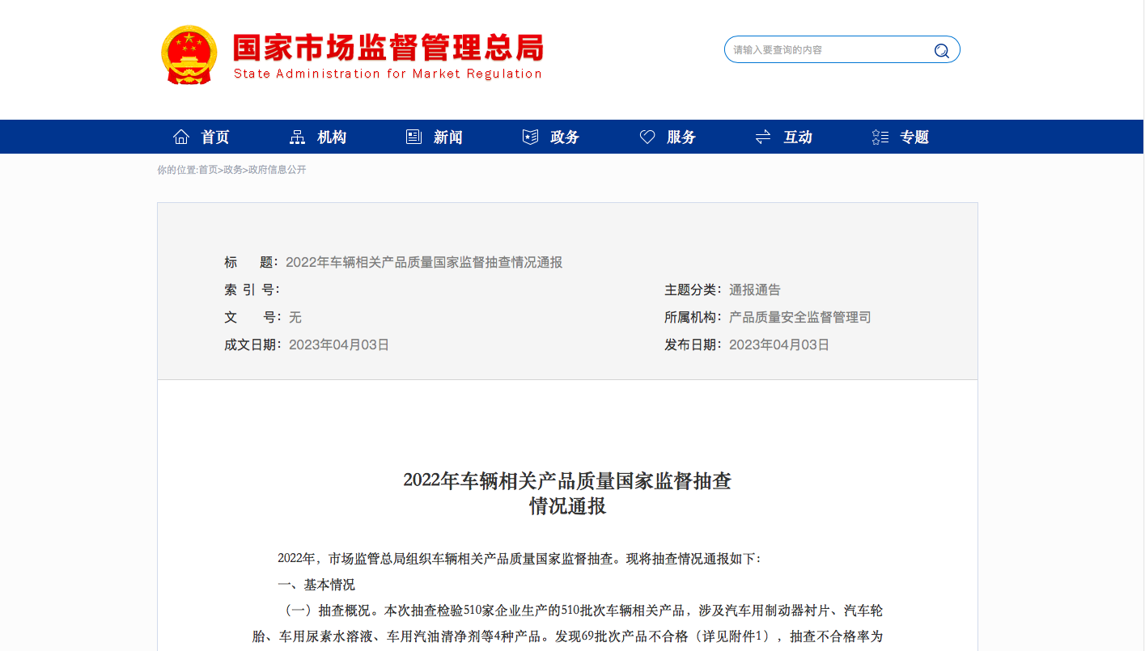
Task: Click the 新闻 newspaper icon
Action: tap(413, 137)
